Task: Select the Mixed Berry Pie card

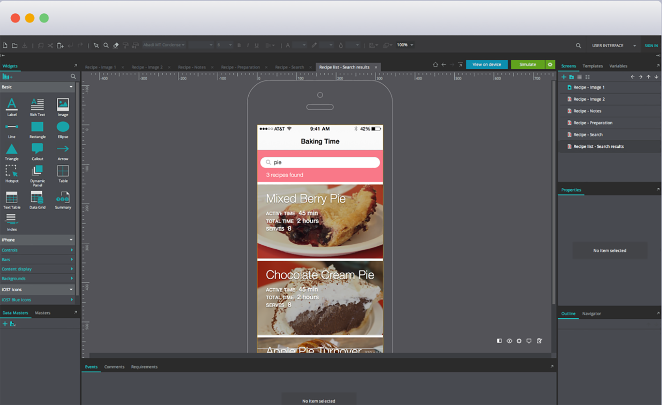Action: (320, 221)
